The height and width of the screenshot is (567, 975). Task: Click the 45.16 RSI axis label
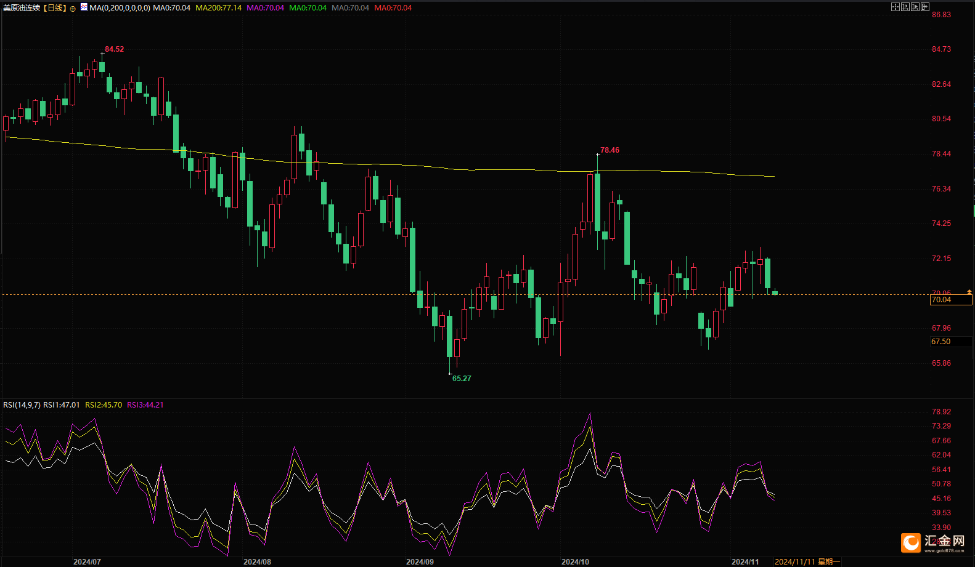tap(941, 499)
